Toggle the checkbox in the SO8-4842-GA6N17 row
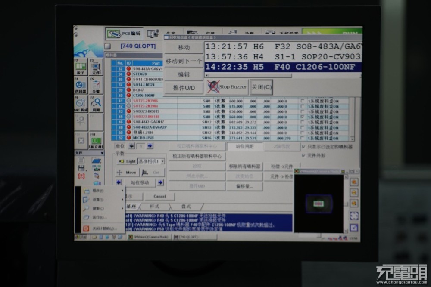 tap(303, 122)
